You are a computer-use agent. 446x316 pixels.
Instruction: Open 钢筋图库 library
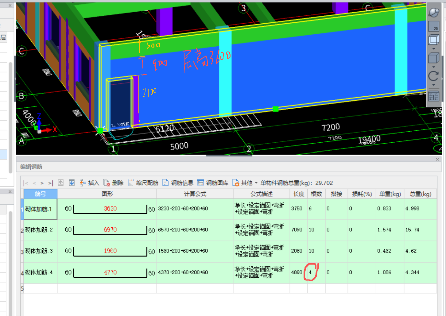213,183
